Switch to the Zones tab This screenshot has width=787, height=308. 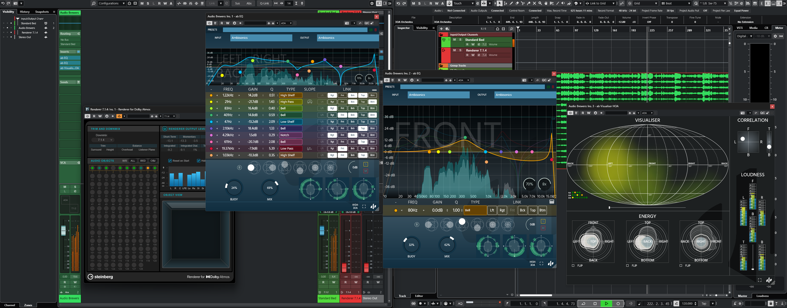pos(28,305)
